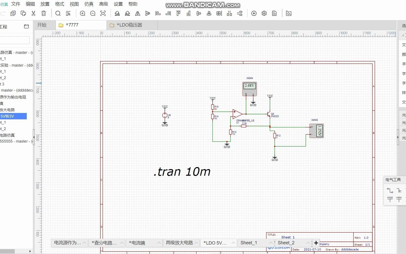Switch to the *7777 tab
The height and width of the screenshot is (254, 406).
pyautogui.click(x=81, y=25)
